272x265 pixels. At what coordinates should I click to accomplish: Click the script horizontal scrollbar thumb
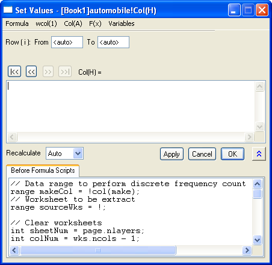pos(98,250)
